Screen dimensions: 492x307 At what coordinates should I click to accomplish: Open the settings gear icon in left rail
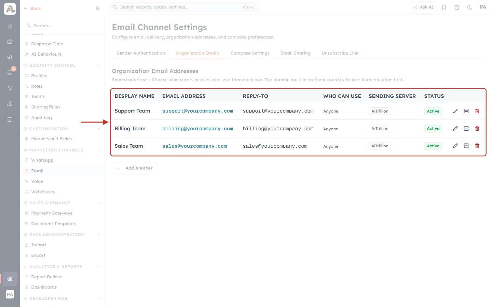coord(10,279)
